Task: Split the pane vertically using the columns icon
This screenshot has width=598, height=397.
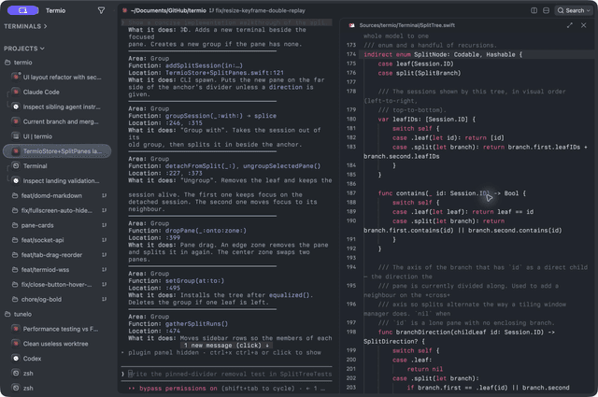Action: [534, 10]
